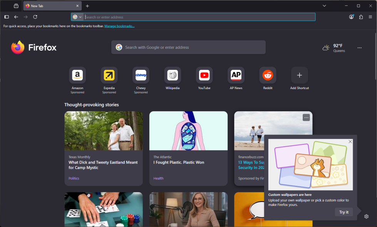This screenshot has width=377, height=227.
Task: Open the Expedia shortcut tile
Action: point(109,75)
